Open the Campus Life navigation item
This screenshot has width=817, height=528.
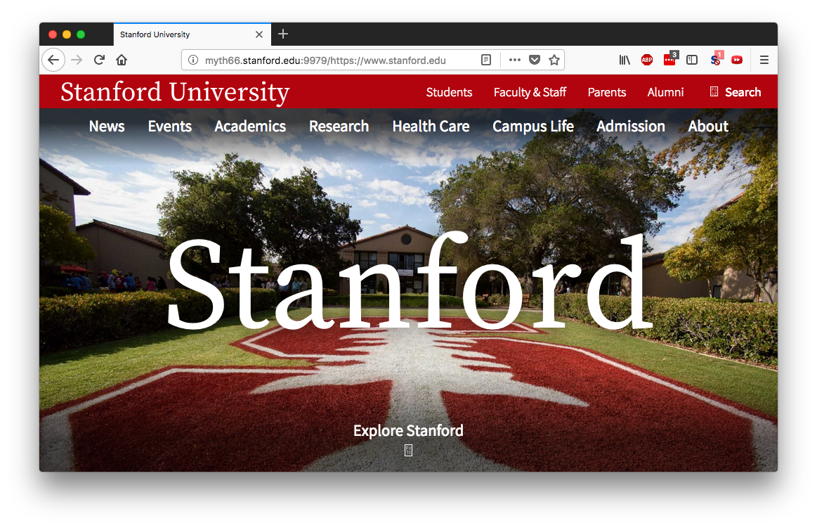[533, 127]
